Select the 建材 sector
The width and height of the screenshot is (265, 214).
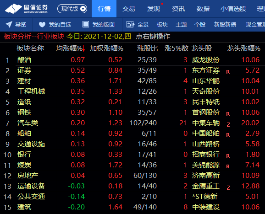pyautogui.click(x=24, y=81)
